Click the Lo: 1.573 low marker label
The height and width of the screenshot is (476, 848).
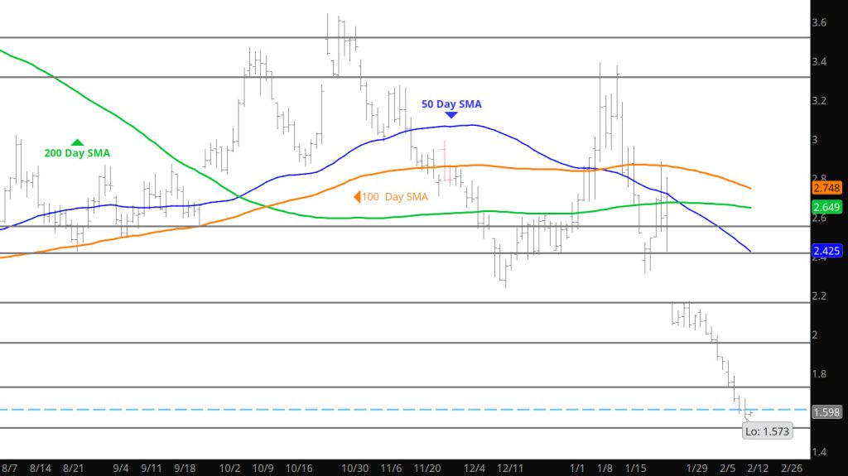click(765, 430)
